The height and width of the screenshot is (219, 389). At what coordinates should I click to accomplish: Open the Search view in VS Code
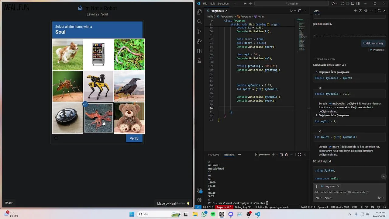pyautogui.click(x=199, y=22)
